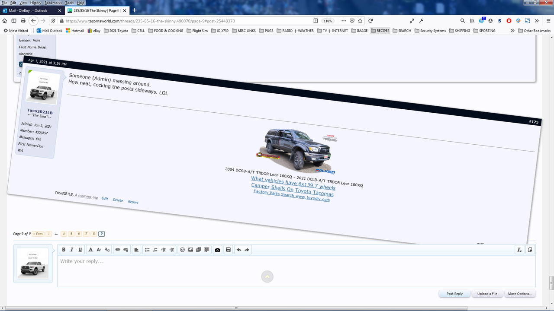Open the font family dropdown in the editor
This screenshot has height=311, width=554.
pos(107,250)
